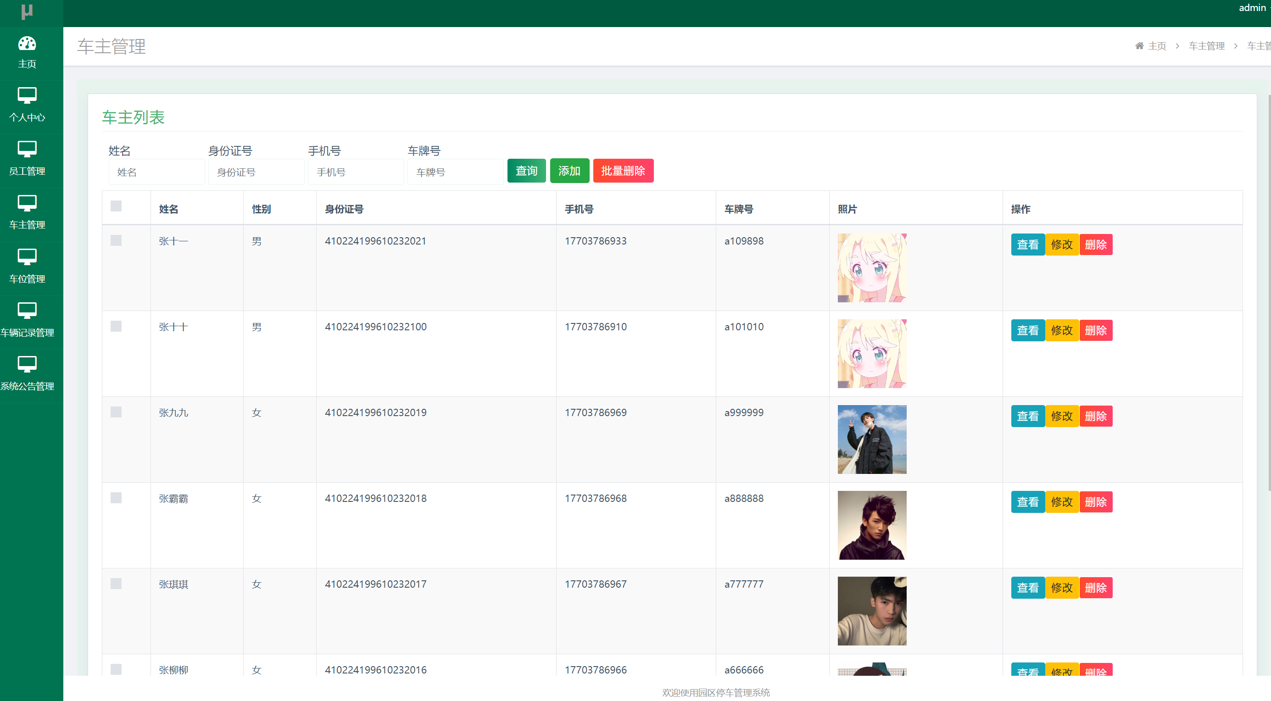Check the row checkbox for 张琪琪
The height and width of the screenshot is (701, 1271).
[x=116, y=584]
